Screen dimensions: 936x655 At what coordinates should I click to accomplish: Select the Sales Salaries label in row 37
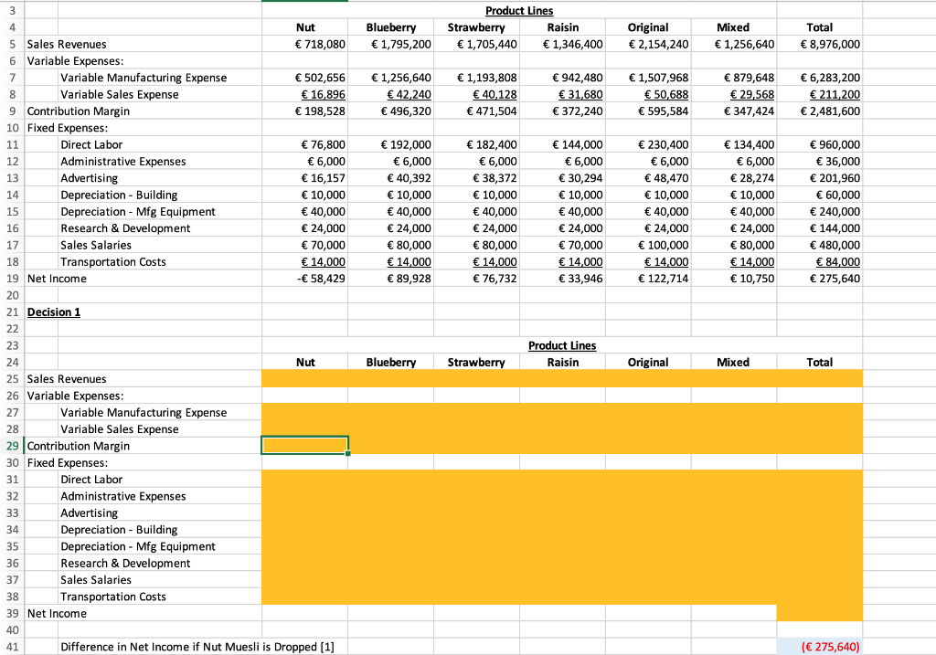pyautogui.click(x=95, y=580)
